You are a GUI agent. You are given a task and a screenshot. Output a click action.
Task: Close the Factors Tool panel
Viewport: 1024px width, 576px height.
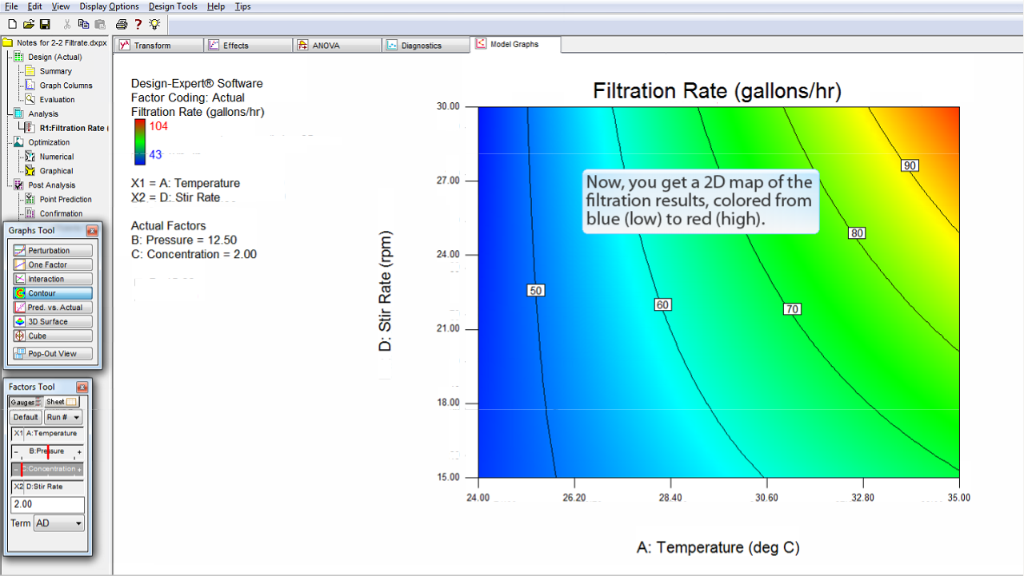(x=82, y=387)
